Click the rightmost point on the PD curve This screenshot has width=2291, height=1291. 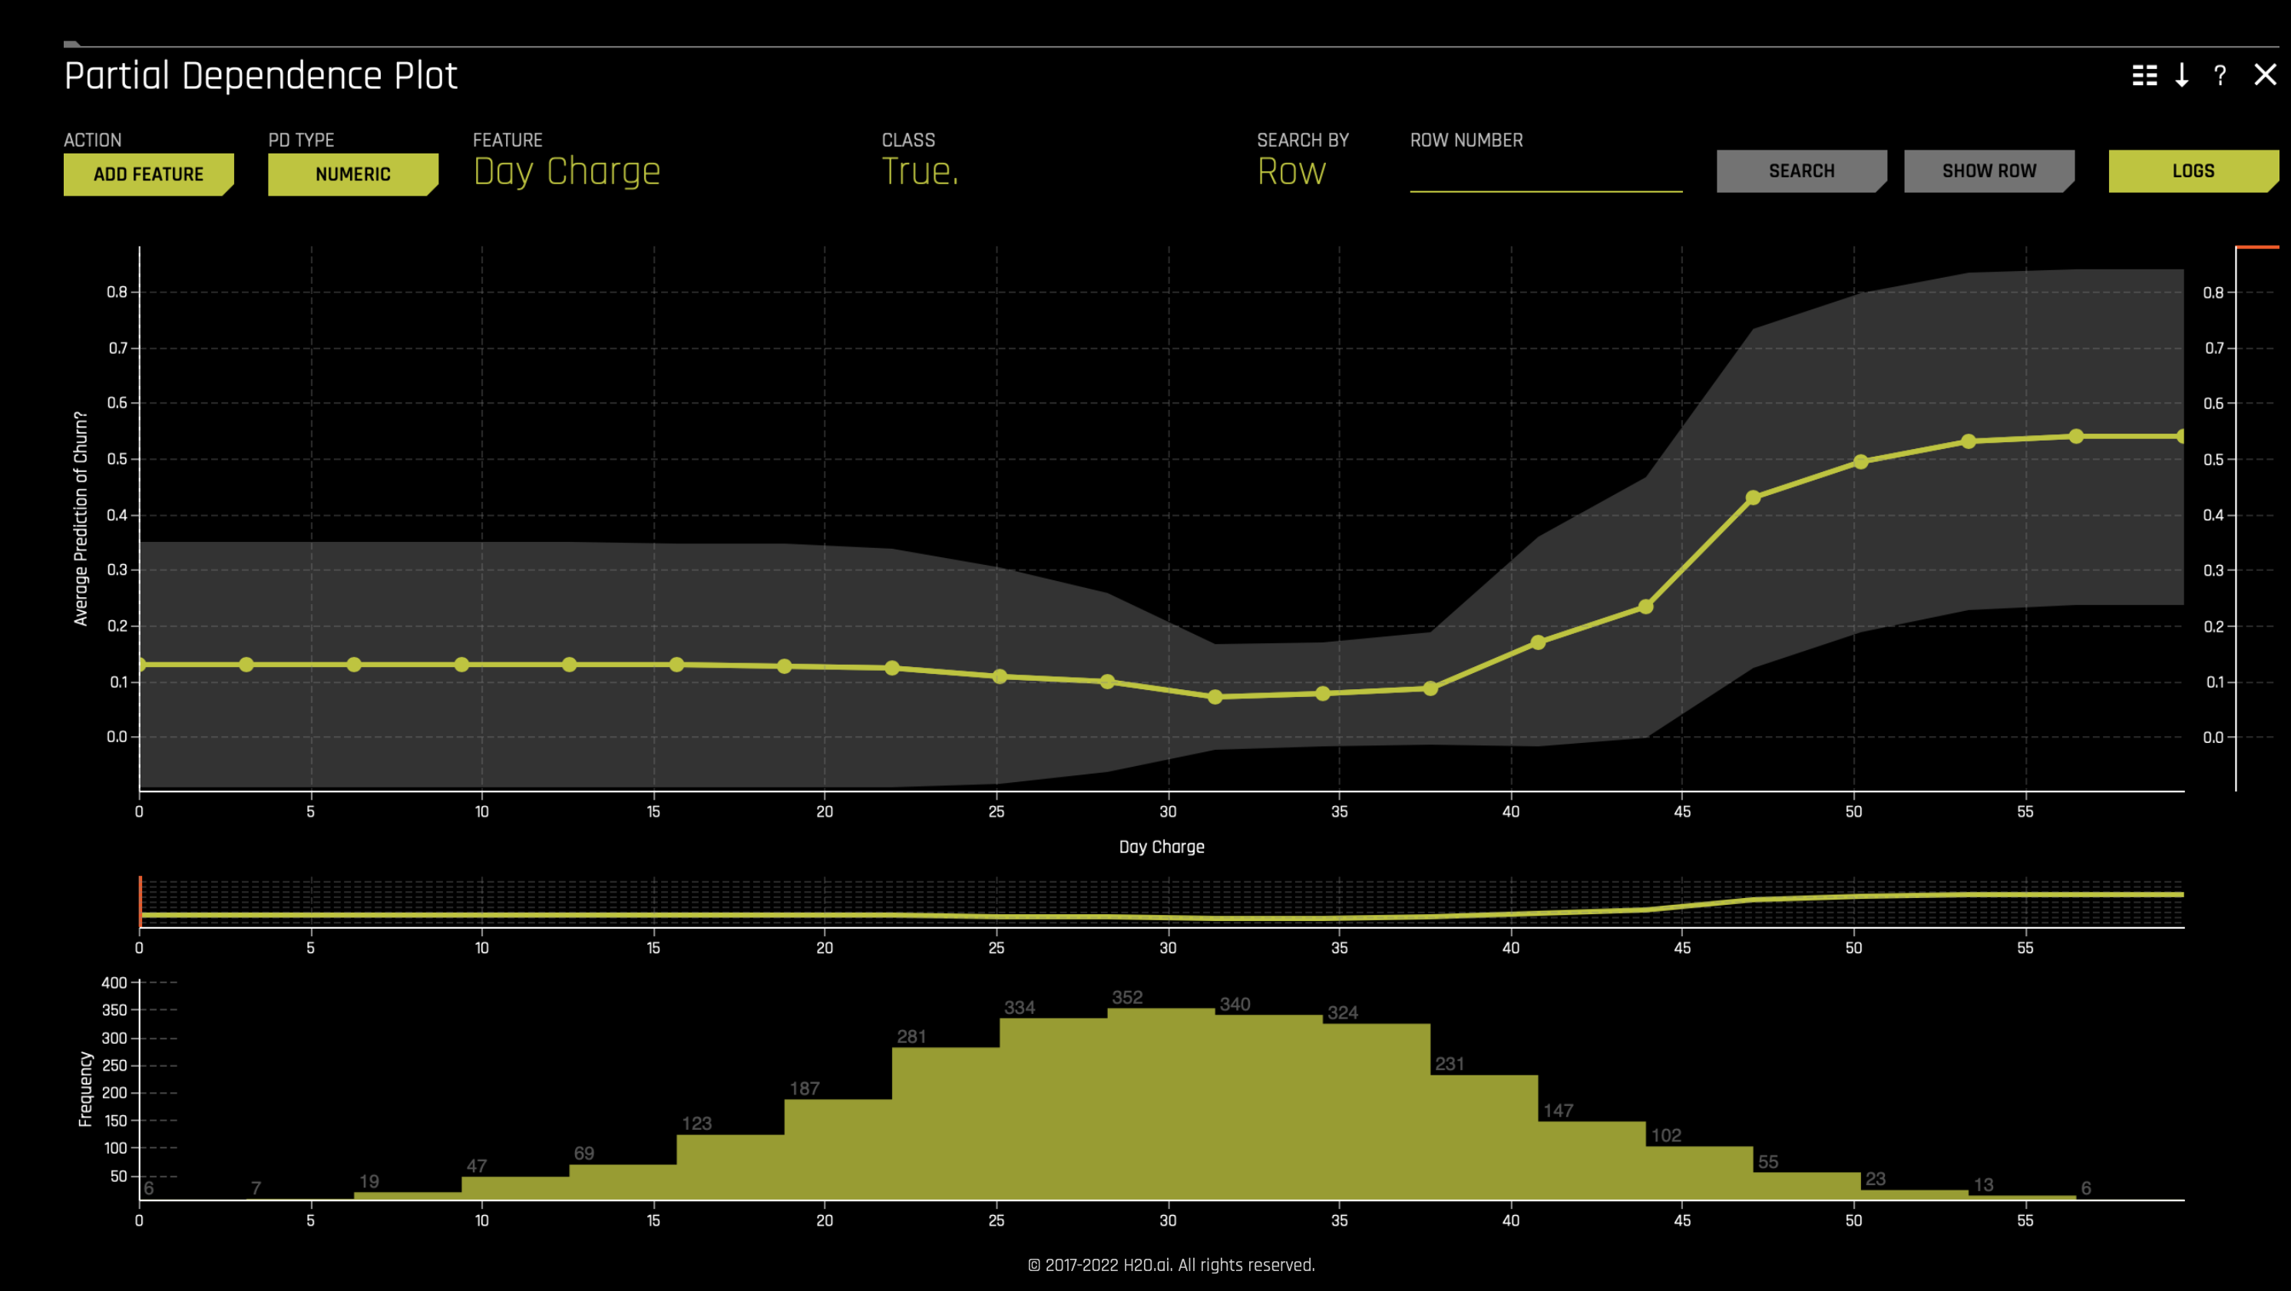coord(2182,437)
